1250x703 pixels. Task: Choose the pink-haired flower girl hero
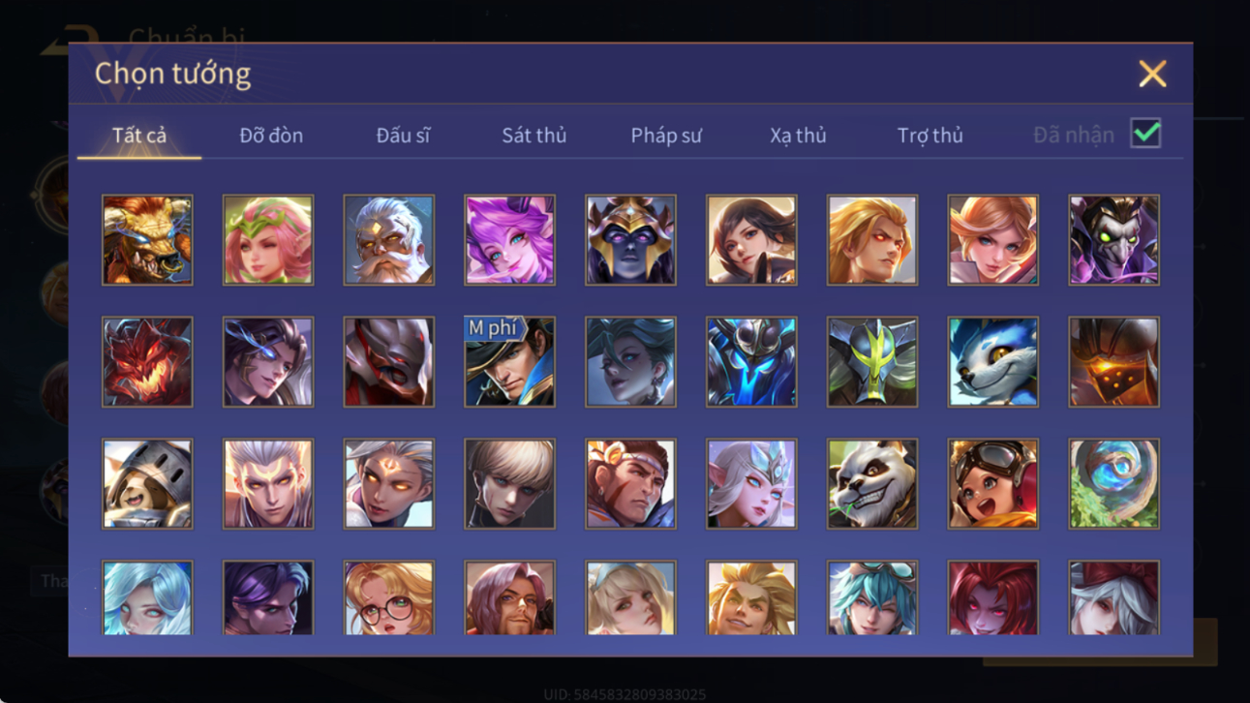pos(268,240)
